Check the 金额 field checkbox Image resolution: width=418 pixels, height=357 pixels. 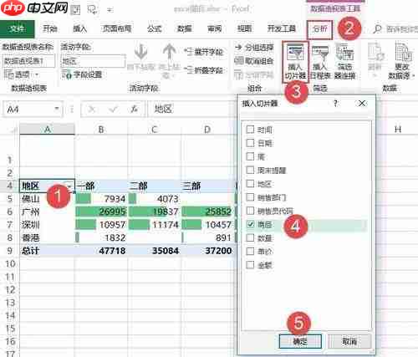[250, 265]
